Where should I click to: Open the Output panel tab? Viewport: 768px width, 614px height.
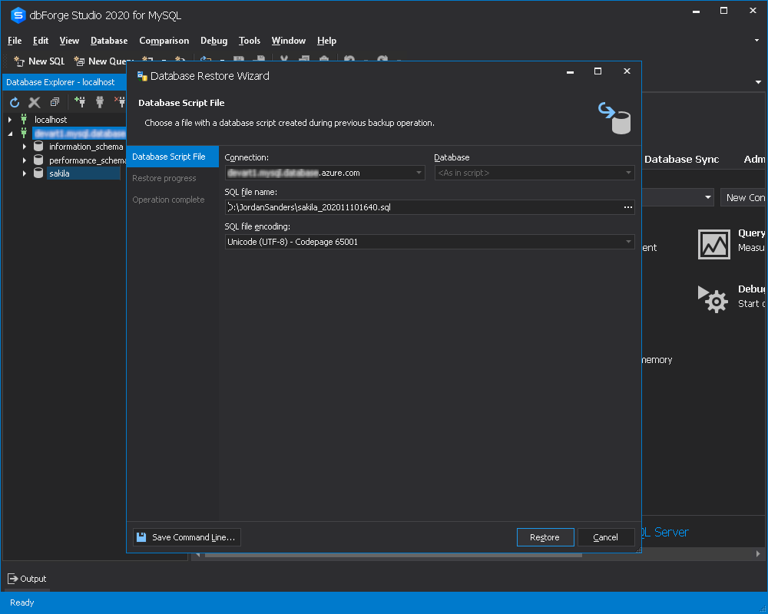[x=28, y=579]
